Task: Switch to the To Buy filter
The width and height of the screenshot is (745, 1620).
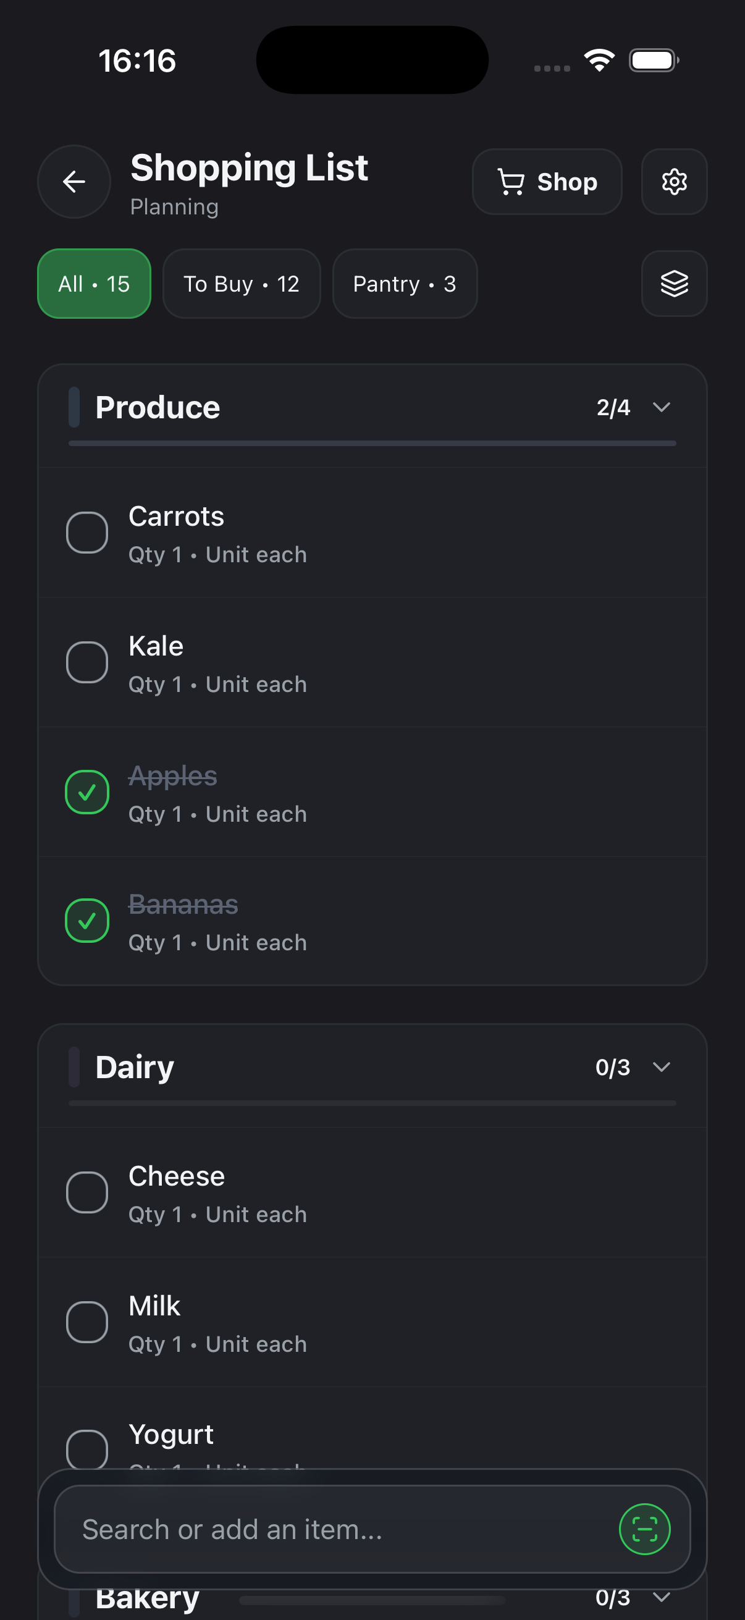Action: click(x=242, y=284)
